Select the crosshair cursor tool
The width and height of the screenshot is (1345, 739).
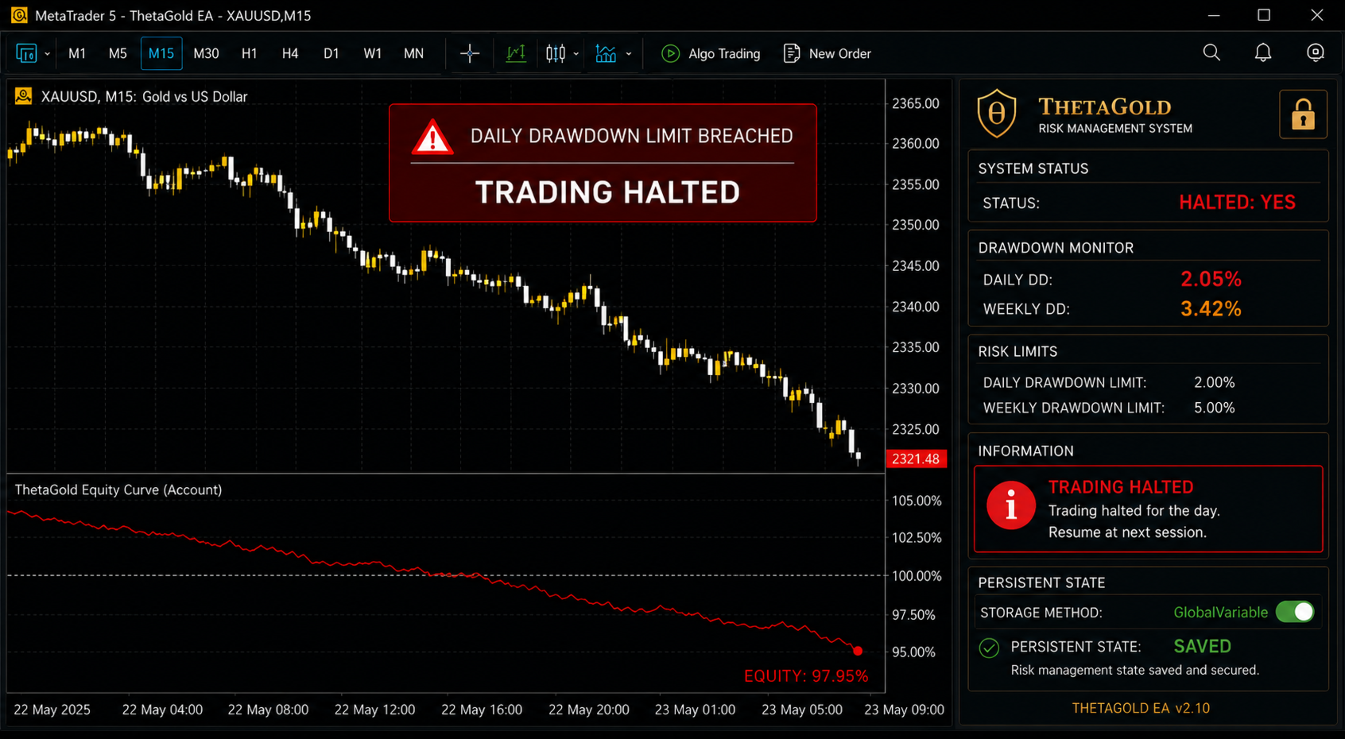[x=470, y=54]
